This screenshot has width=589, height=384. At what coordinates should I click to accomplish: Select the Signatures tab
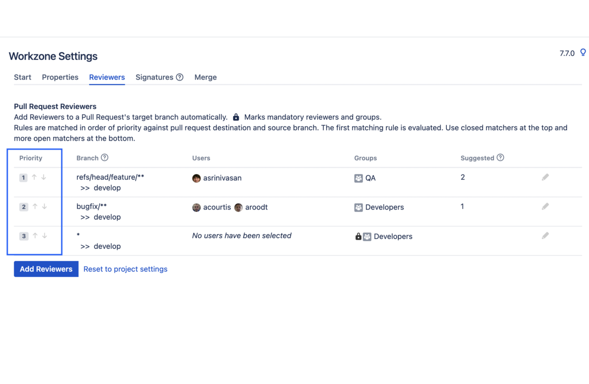pos(154,77)
